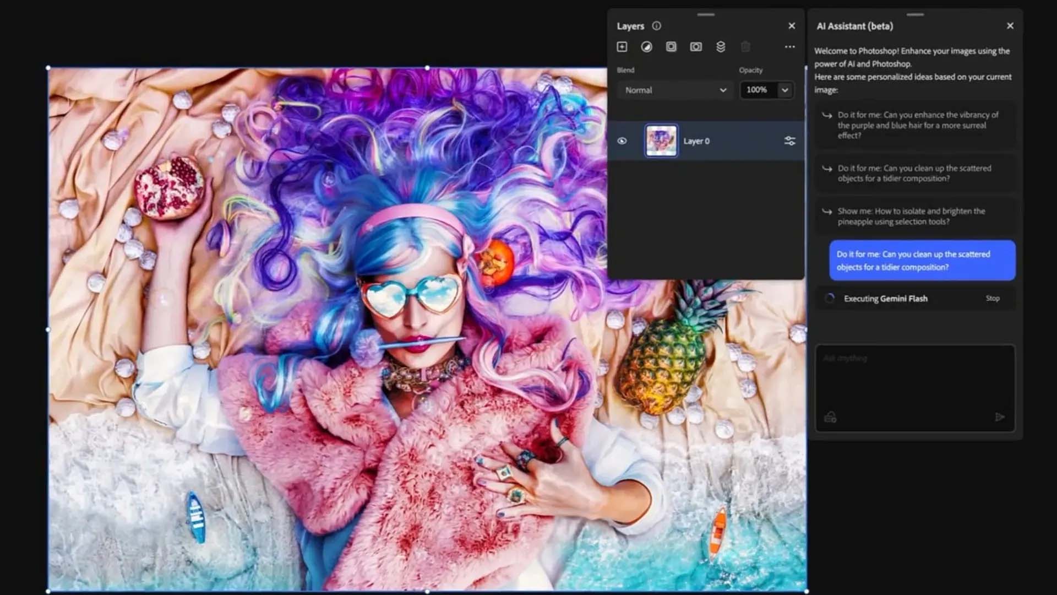Click the group layers square icon
This screenshot has width=1057, height=595.
pyautogui.click(x=671, y=47)
